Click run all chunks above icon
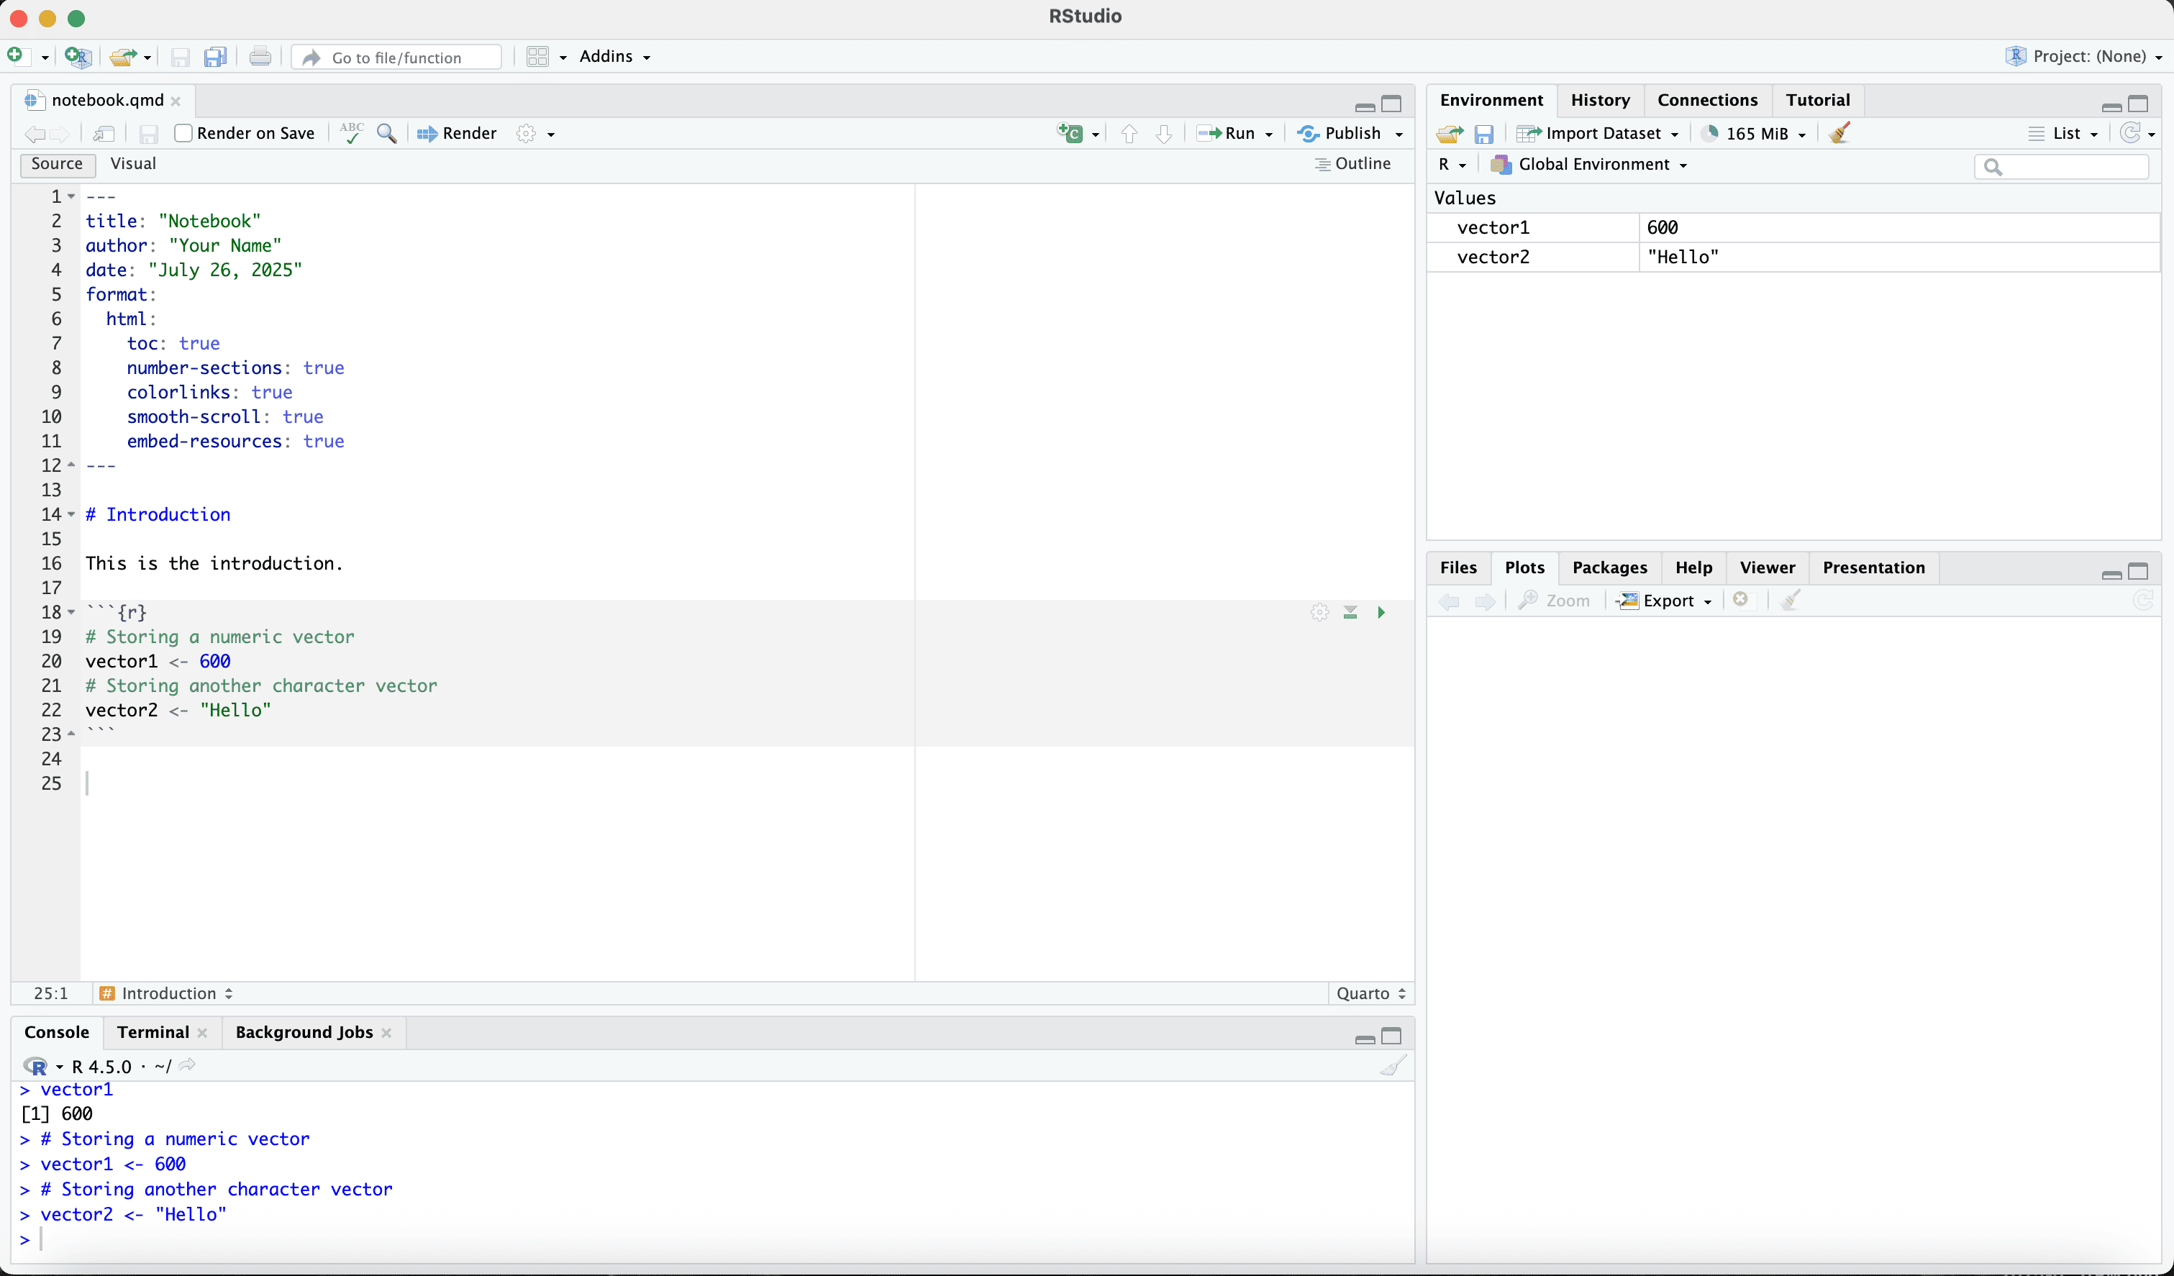 [1350, 613]
